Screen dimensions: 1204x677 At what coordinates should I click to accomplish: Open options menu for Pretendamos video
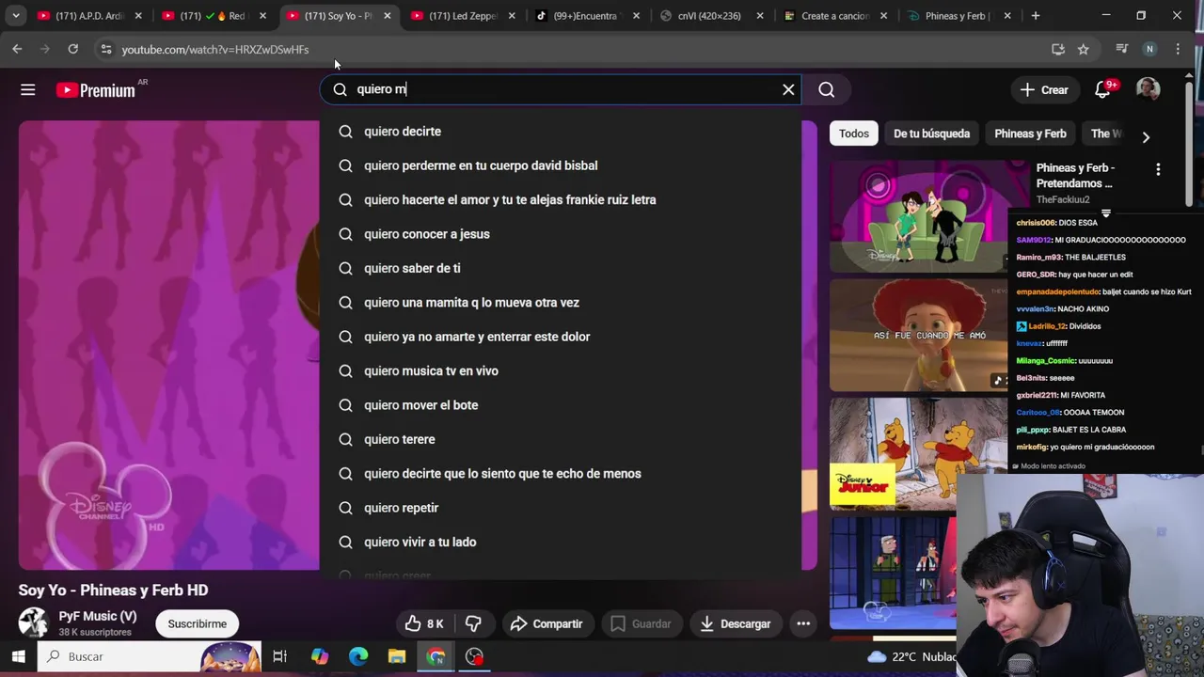tap(1158, 169)
